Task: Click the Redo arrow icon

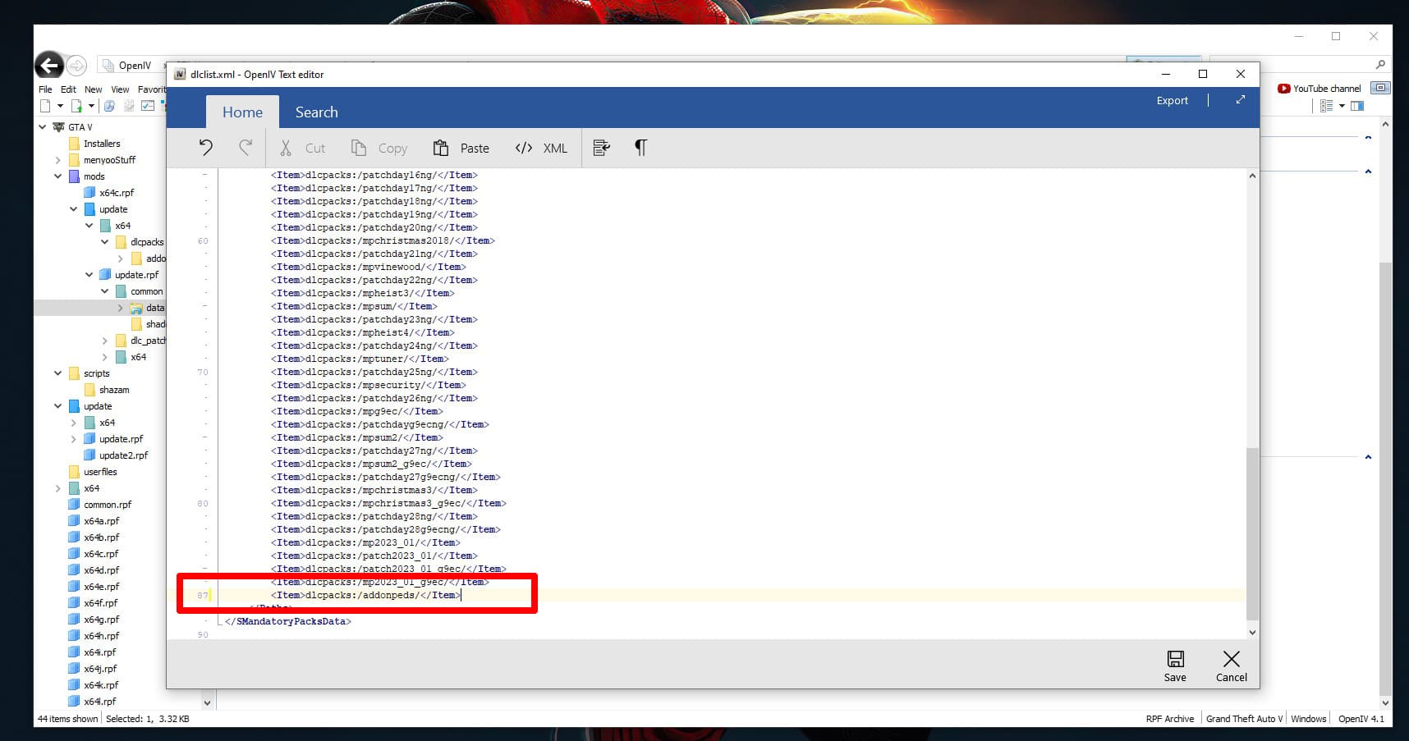Action: click(245, 148)
